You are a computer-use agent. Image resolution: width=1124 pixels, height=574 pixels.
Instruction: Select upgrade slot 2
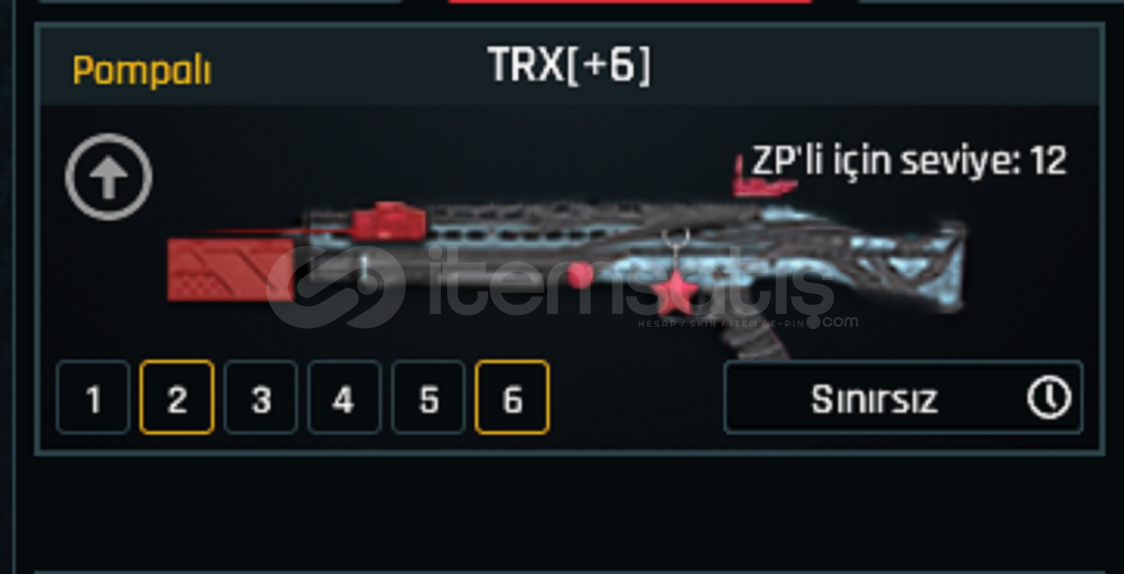click(x=177, y=397)
